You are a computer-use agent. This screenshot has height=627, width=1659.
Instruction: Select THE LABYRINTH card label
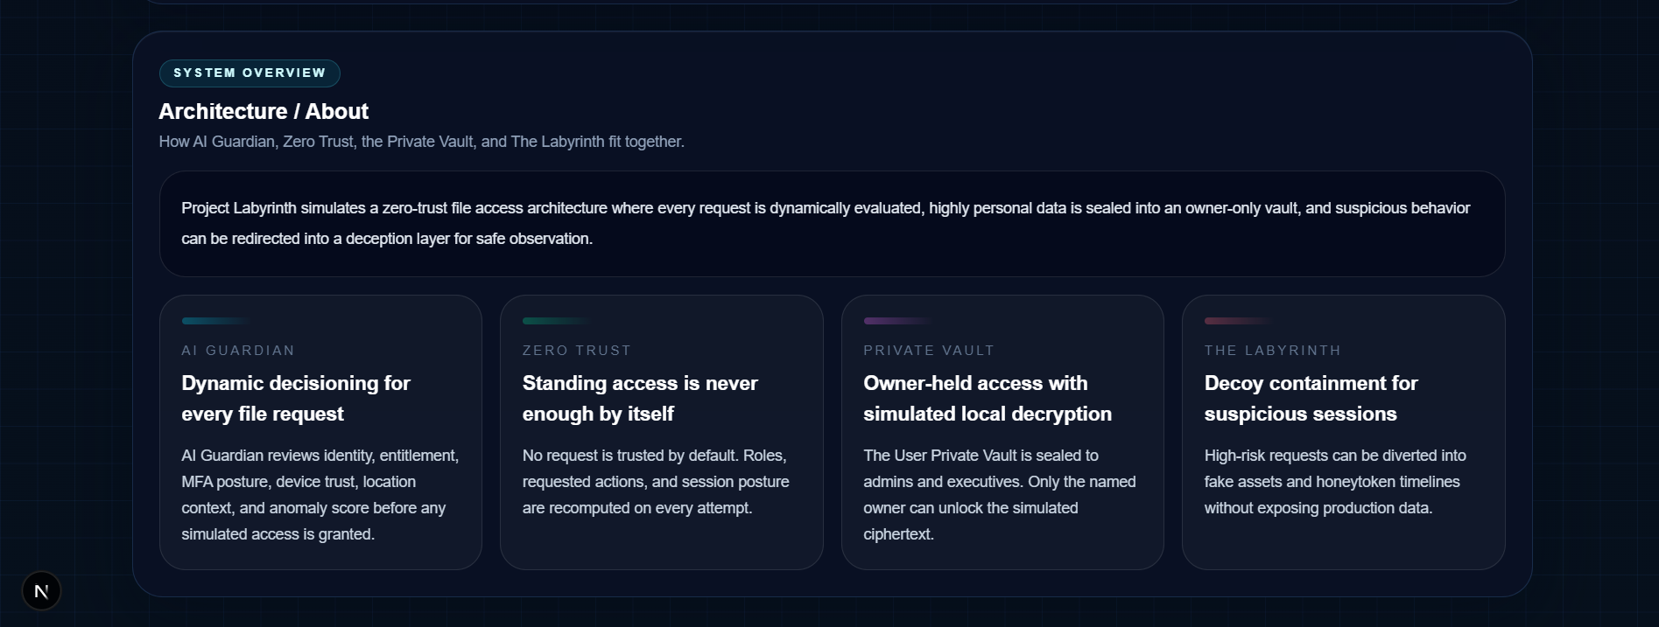tap(1272, 351)
